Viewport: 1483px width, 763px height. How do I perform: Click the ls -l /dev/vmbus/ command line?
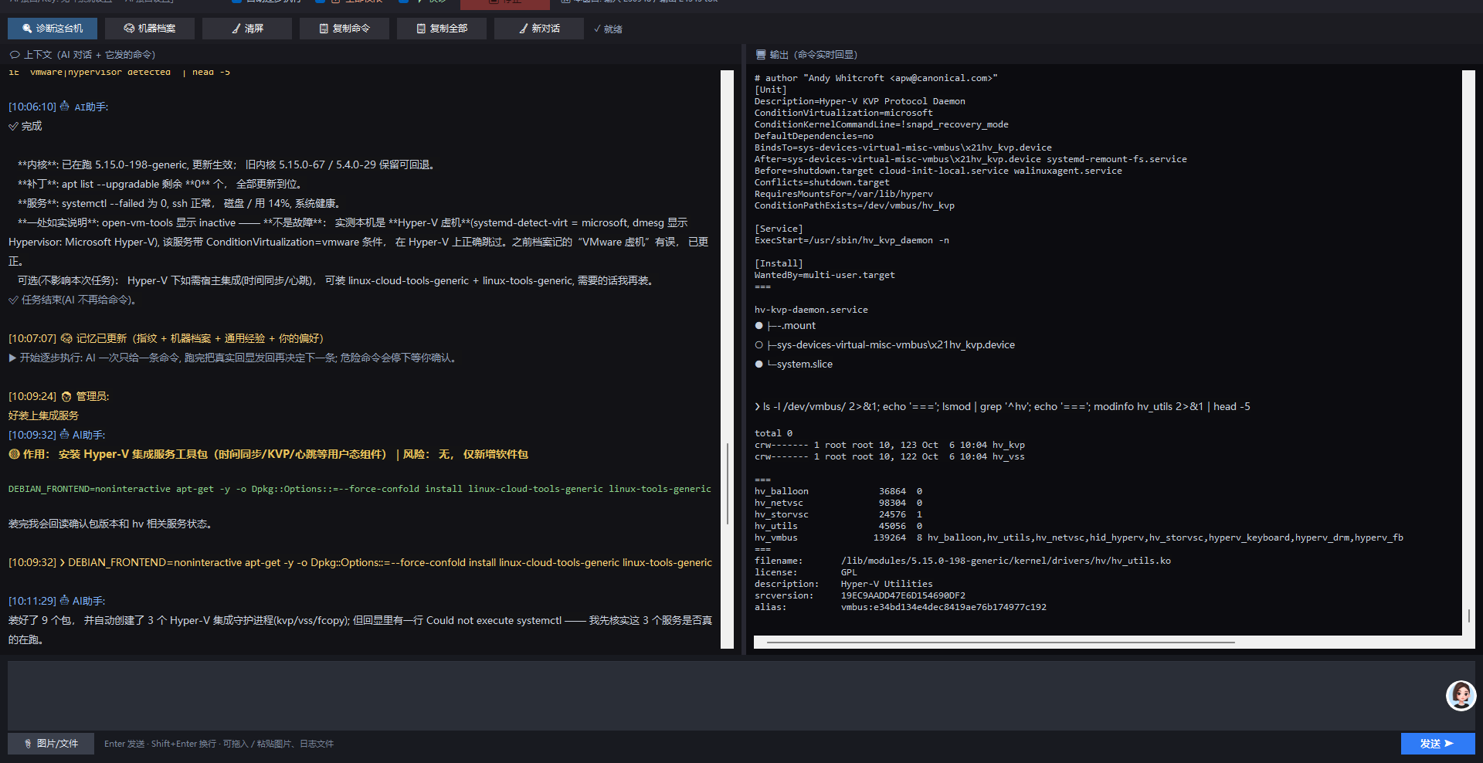[1002, 407]
